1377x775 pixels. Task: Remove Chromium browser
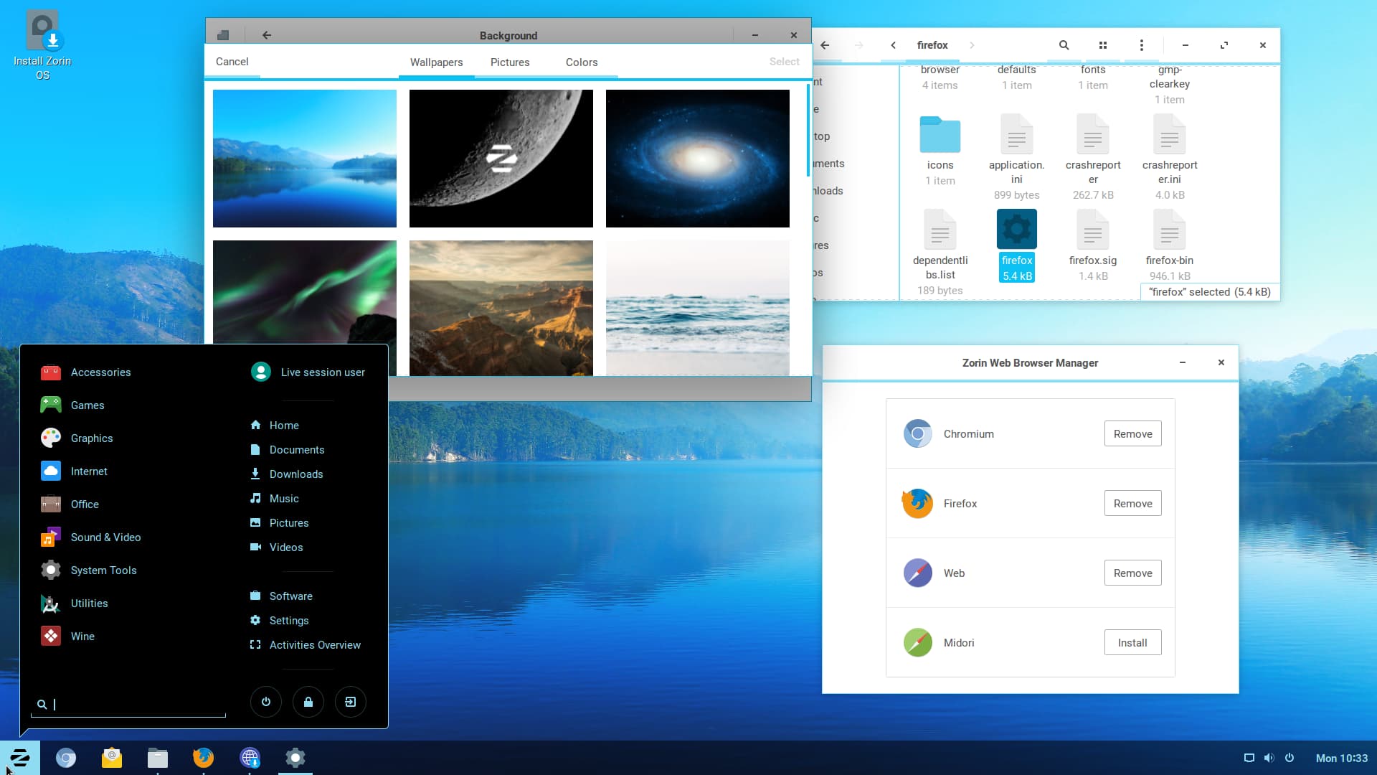click(x=1132, y=434)
